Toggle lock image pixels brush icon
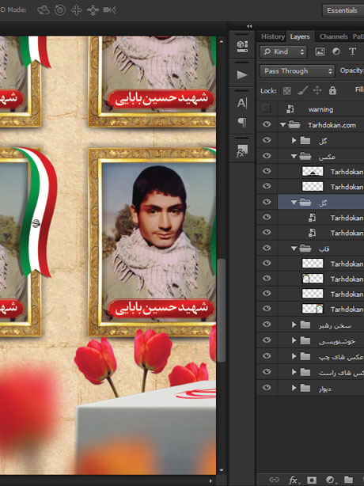364x486 pixels. pyautogui.click(x=302, y=90)
